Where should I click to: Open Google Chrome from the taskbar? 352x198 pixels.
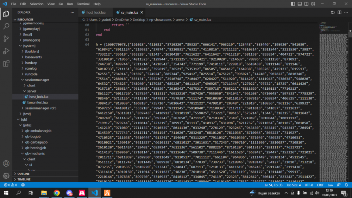pos(57,193)
